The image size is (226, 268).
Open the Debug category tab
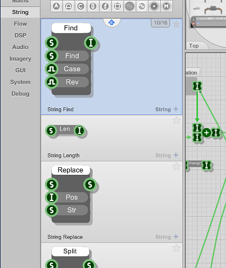20,94
